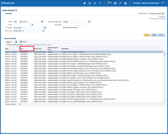Open the Favorites star icon
This screenshot has width=168, height=134.
95,3
